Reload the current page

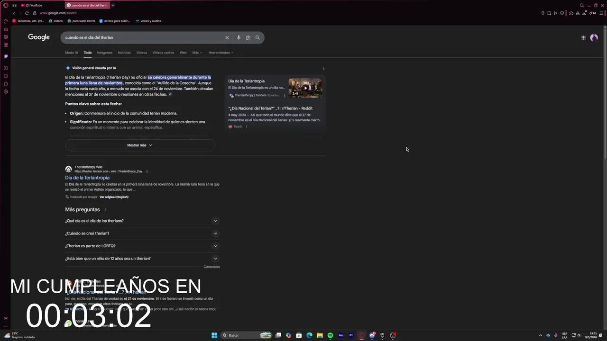27,13
